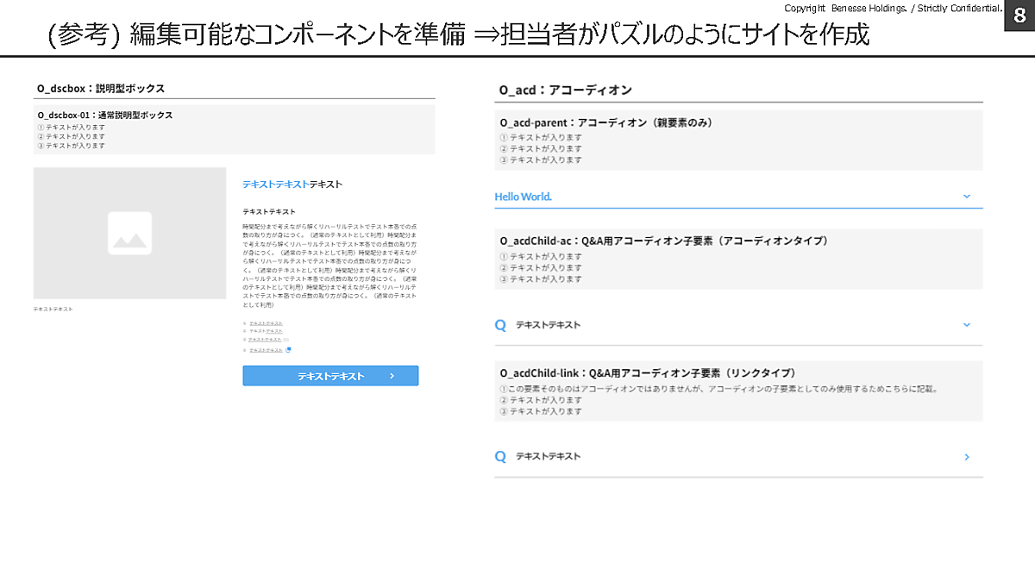The height and width of the screenshot is (582, 1035).
Task: Click the page number 8 badge
Action: point(1019,15)
